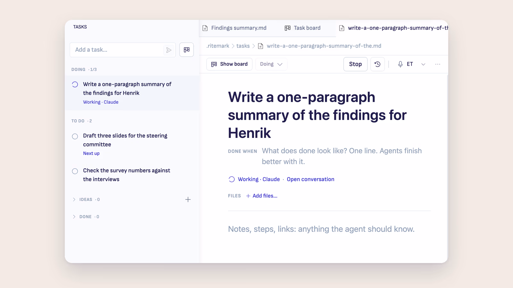Screen dimensions: 513x288
Task: Click the DOING 1/3 section header
Action: pyautogui.click(x=84, y=69)
